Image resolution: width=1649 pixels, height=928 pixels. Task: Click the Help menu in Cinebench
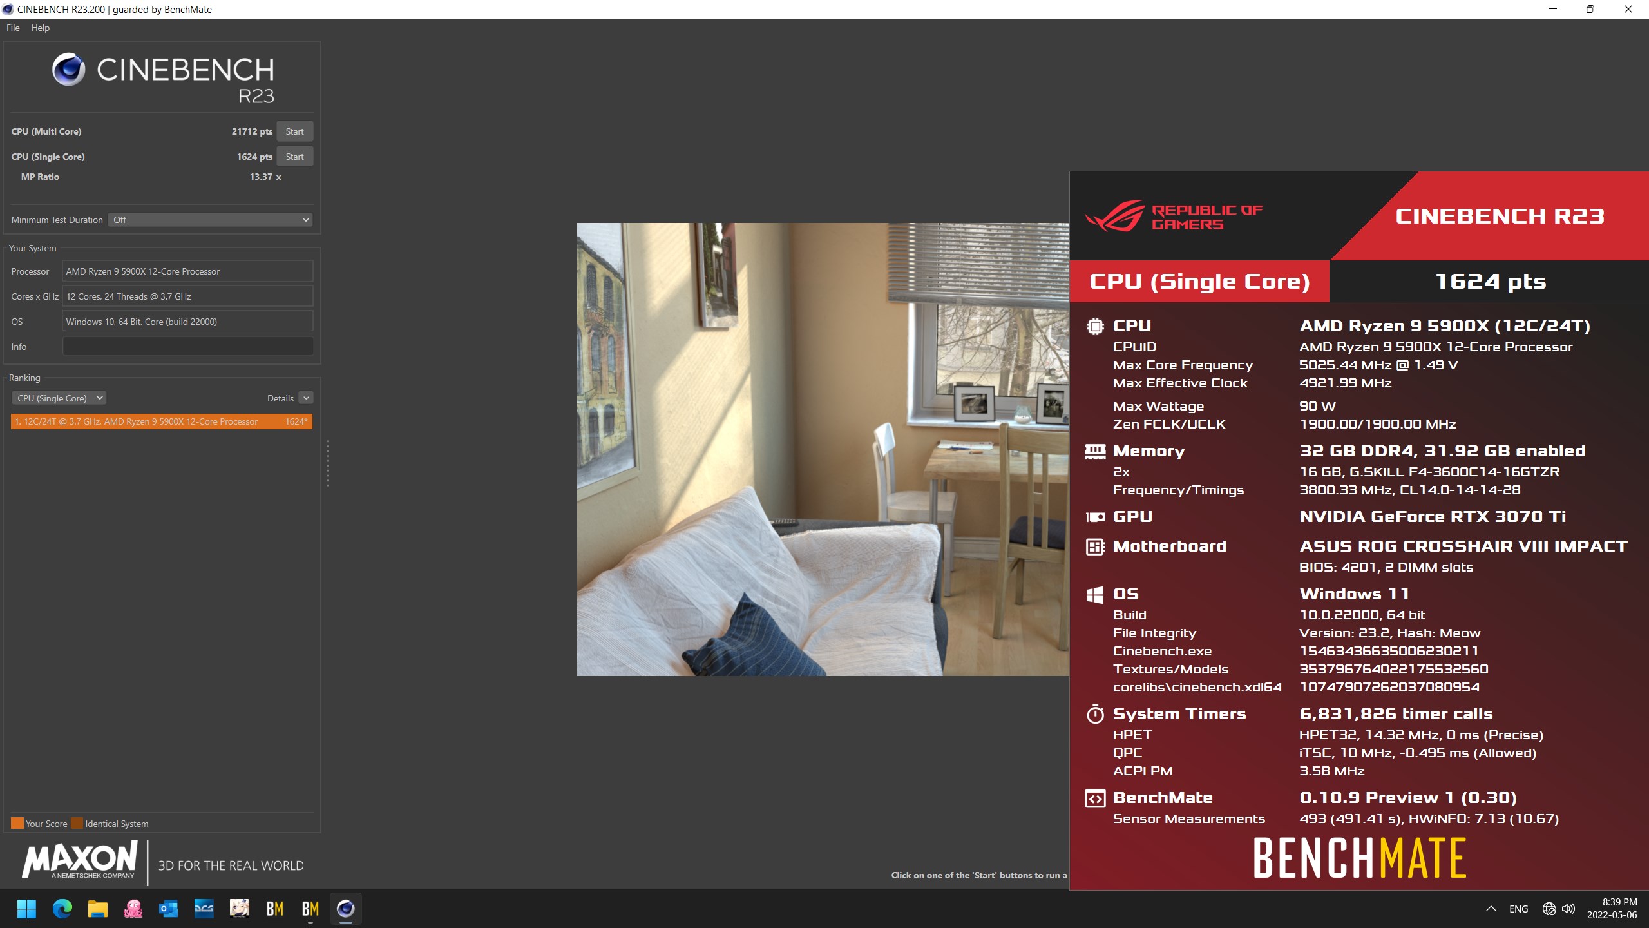41,27
